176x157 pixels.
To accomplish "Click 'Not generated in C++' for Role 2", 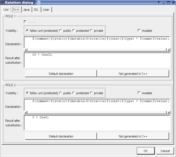I will [x=133, y=136].
